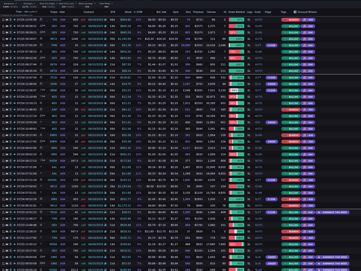Click the EARNINGS THIS WEEK tag in the TECK row
This screenshot has height=271, width=361.
(x=332, y=212)
